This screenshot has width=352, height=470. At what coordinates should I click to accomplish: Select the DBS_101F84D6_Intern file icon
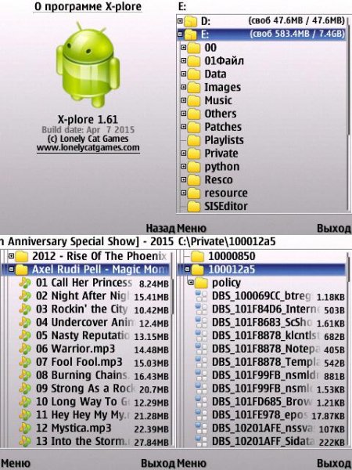201,309
